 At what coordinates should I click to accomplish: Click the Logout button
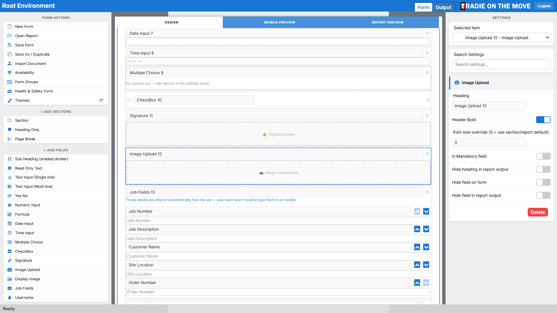point(544,6)
